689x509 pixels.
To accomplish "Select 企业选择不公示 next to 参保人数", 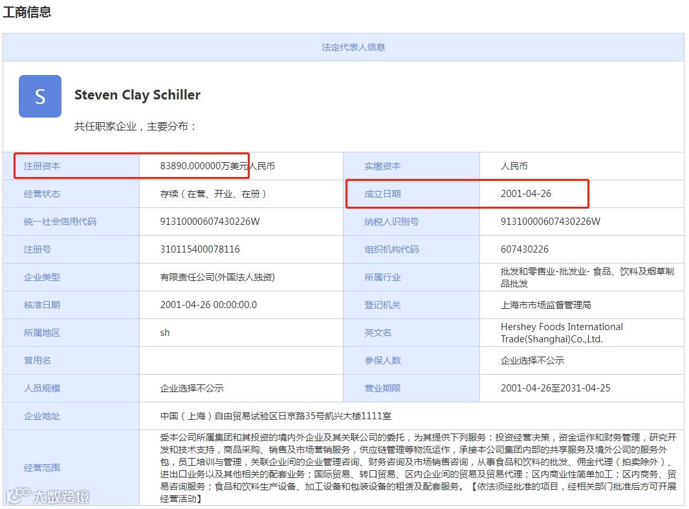I will click(x=532, y=360).
